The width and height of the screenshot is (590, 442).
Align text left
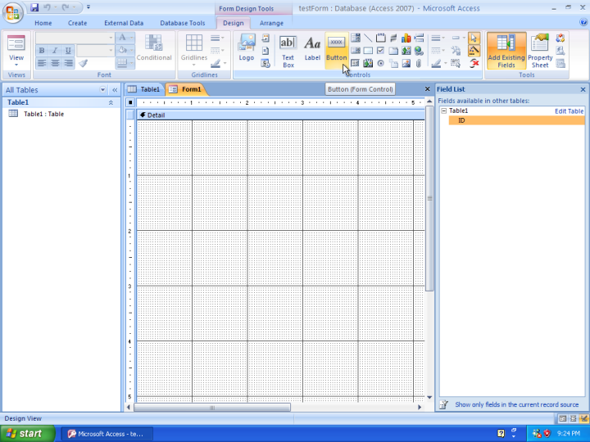pos(42,63)
